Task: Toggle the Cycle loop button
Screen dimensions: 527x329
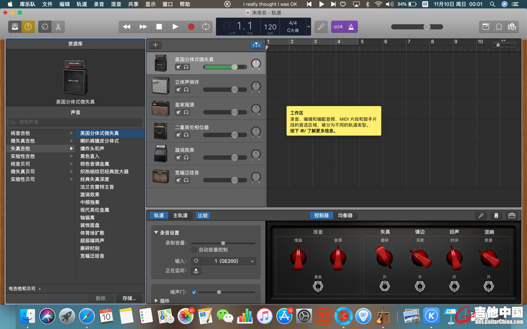Action: tap(206, 27)
